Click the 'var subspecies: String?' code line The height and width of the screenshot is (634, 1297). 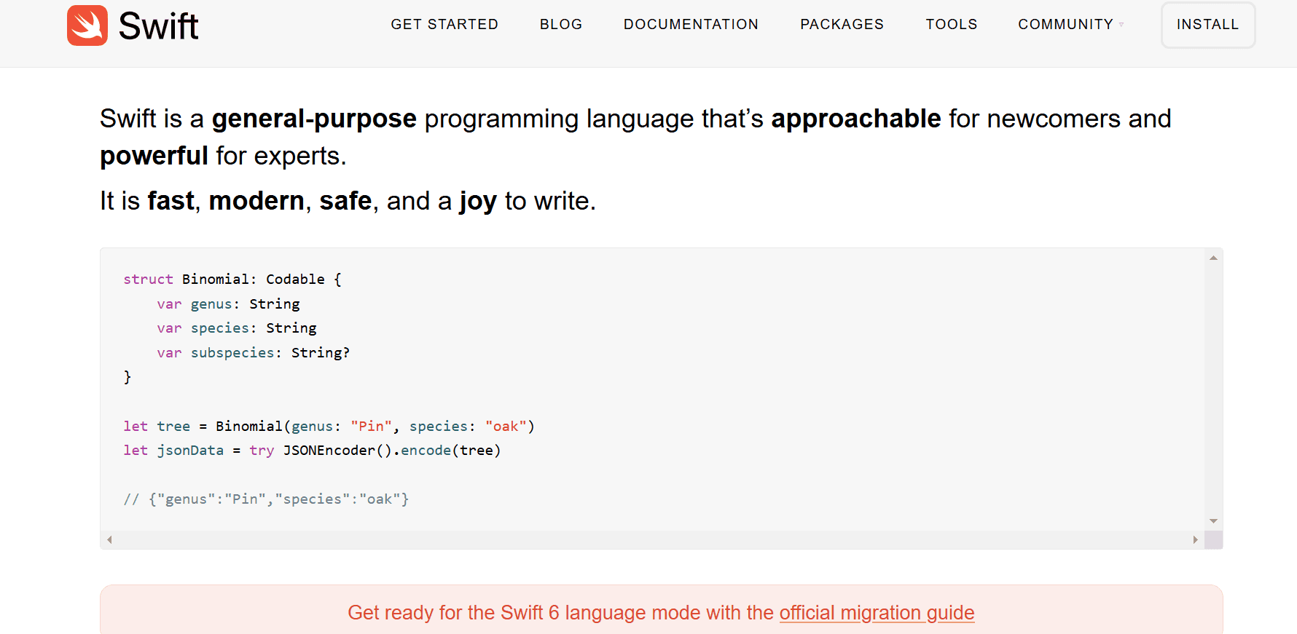coord(254,353)
